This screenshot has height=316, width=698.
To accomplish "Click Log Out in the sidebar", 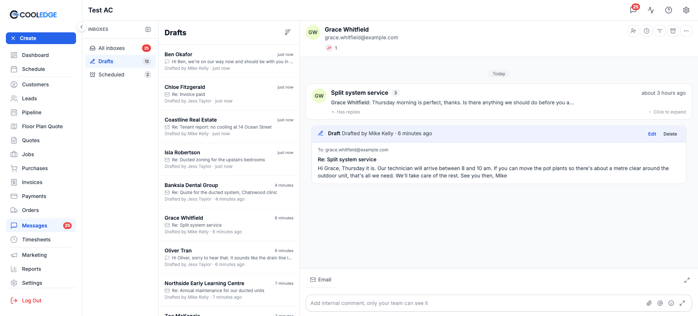I will pyautogui.click(x=41, y=301).
